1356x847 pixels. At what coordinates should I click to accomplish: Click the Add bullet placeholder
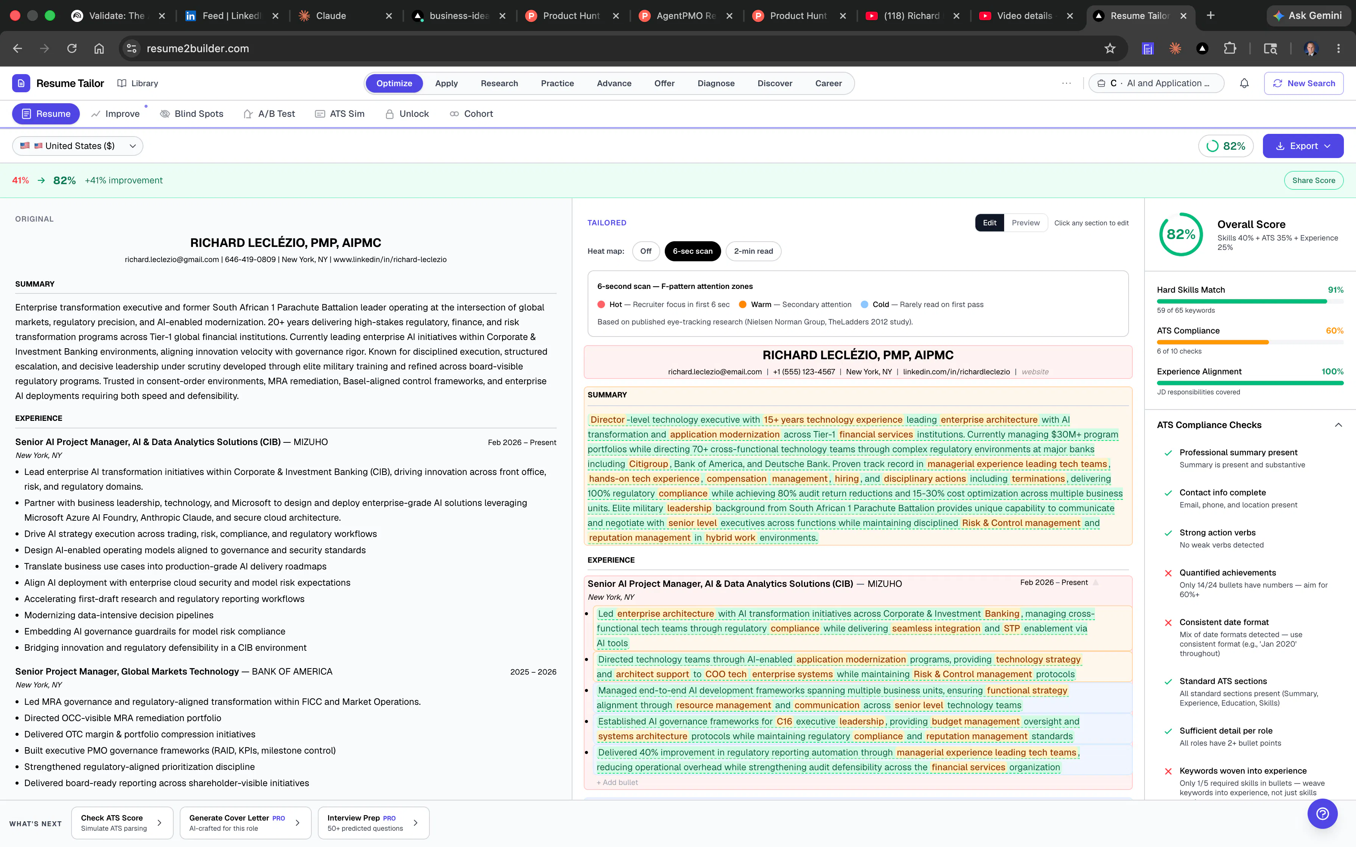click(x=617, y=783)
